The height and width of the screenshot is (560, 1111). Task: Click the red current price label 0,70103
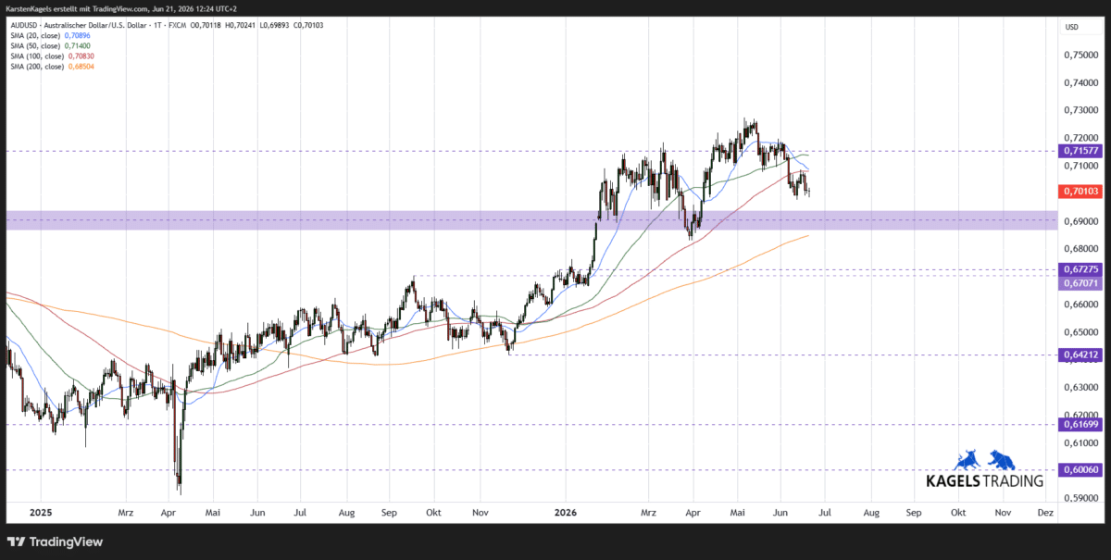1081,191
